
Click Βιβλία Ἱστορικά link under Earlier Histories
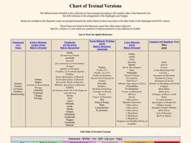tap(38, 48)
